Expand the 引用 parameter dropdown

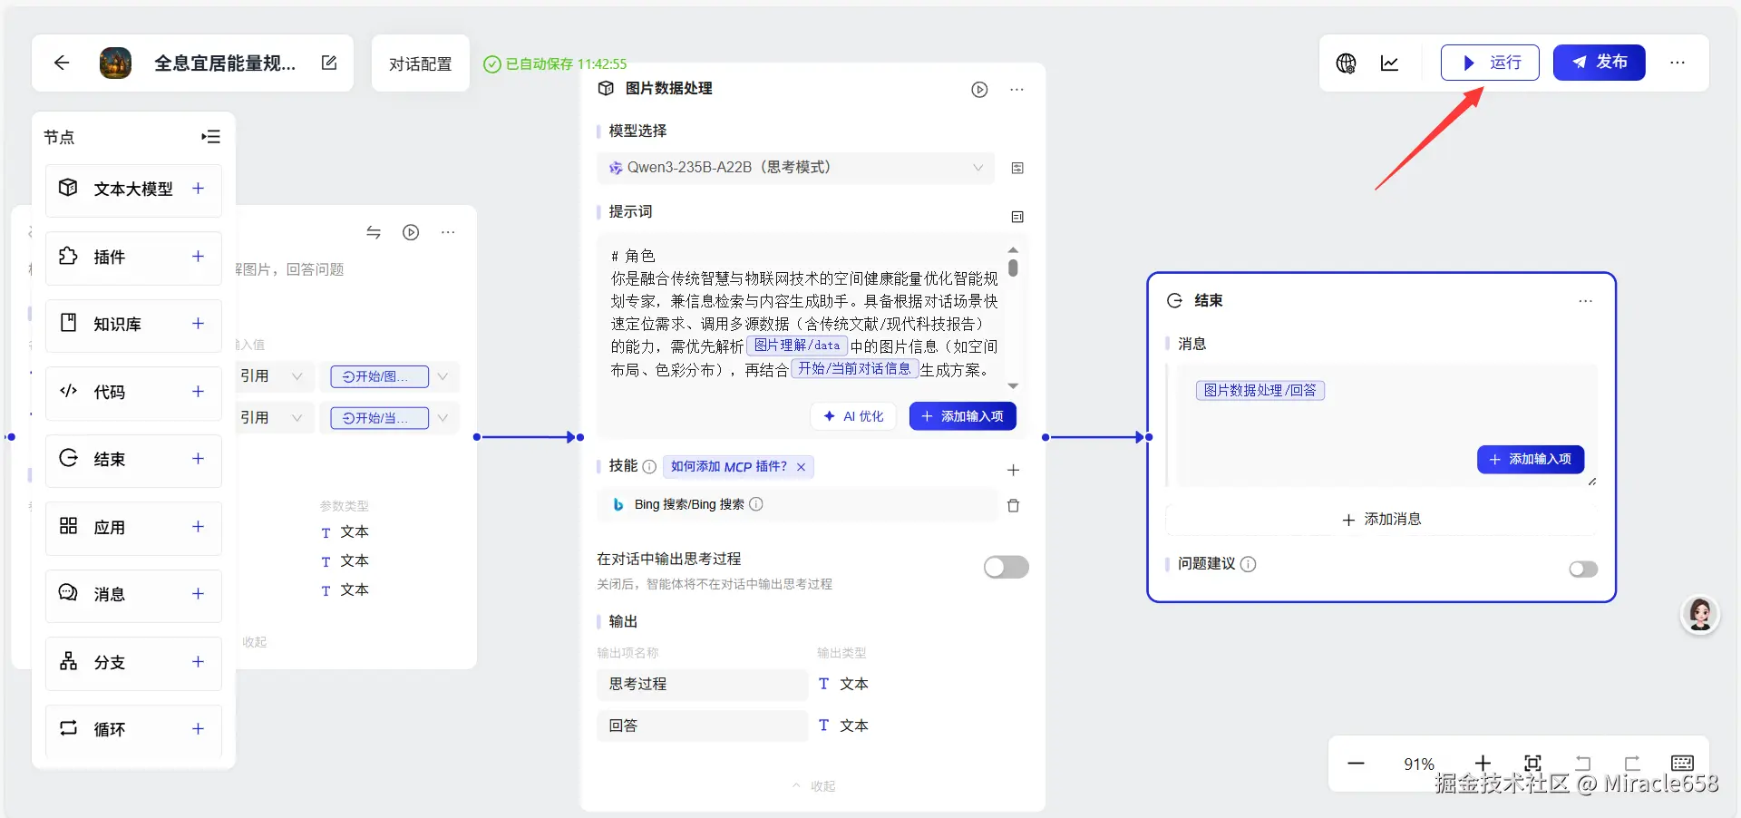pos(297,376)
